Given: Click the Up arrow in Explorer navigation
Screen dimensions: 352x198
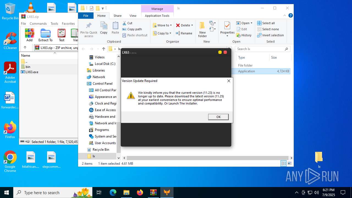Looking at the screenshot, I should 103,49.
